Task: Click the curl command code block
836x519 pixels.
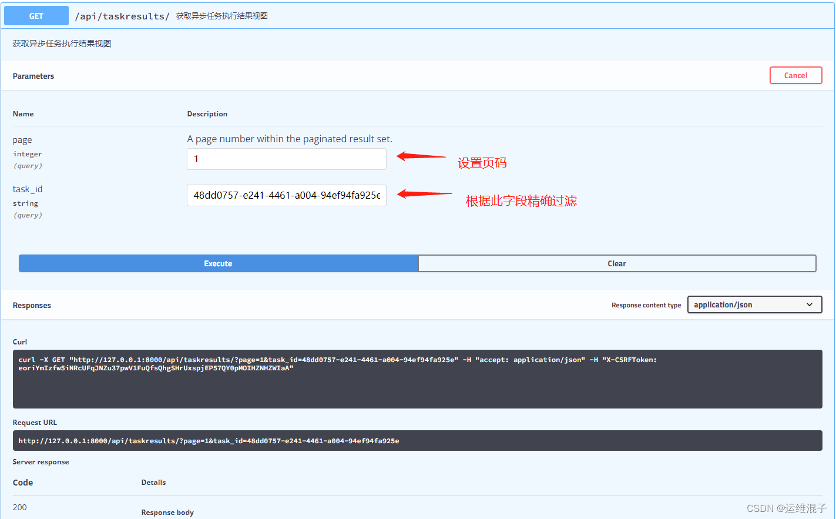Action: click(x=417, y=379)
